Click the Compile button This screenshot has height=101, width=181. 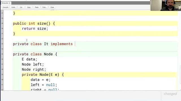5,7
